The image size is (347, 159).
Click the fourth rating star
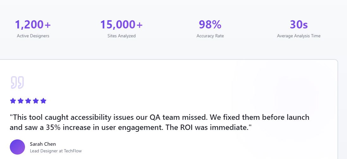(x=36, y=101)
